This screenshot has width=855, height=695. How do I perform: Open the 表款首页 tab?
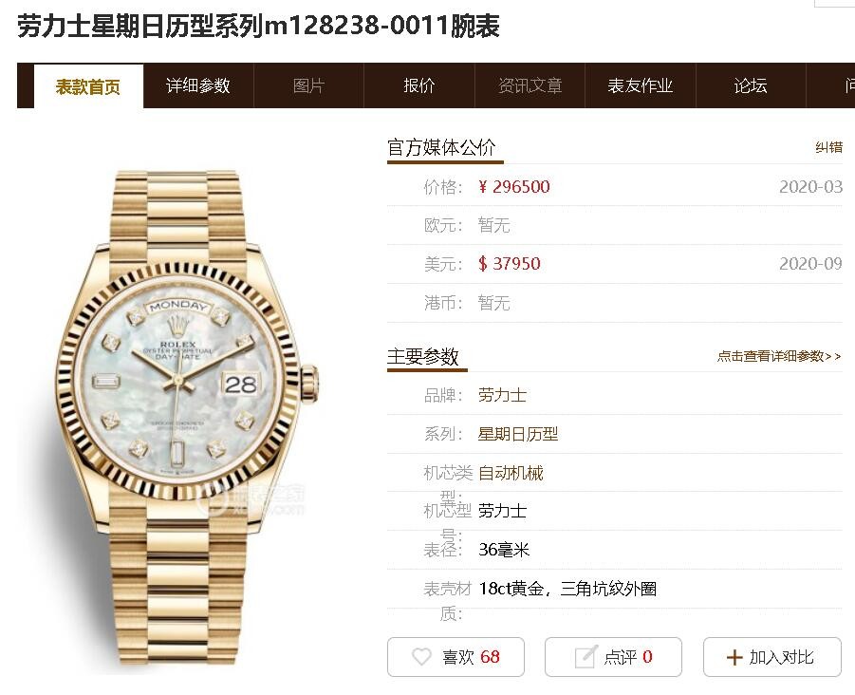[88, 86]
